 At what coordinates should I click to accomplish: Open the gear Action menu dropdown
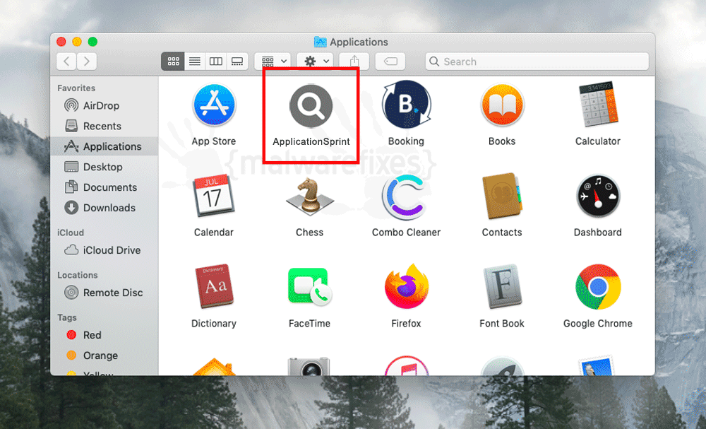(315, 61)
